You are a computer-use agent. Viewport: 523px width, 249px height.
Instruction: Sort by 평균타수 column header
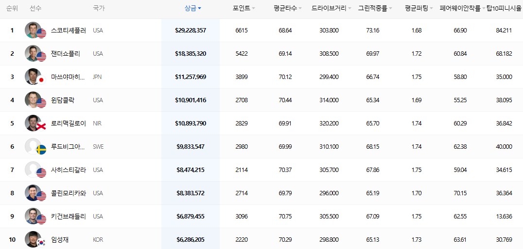pos(288,8)
